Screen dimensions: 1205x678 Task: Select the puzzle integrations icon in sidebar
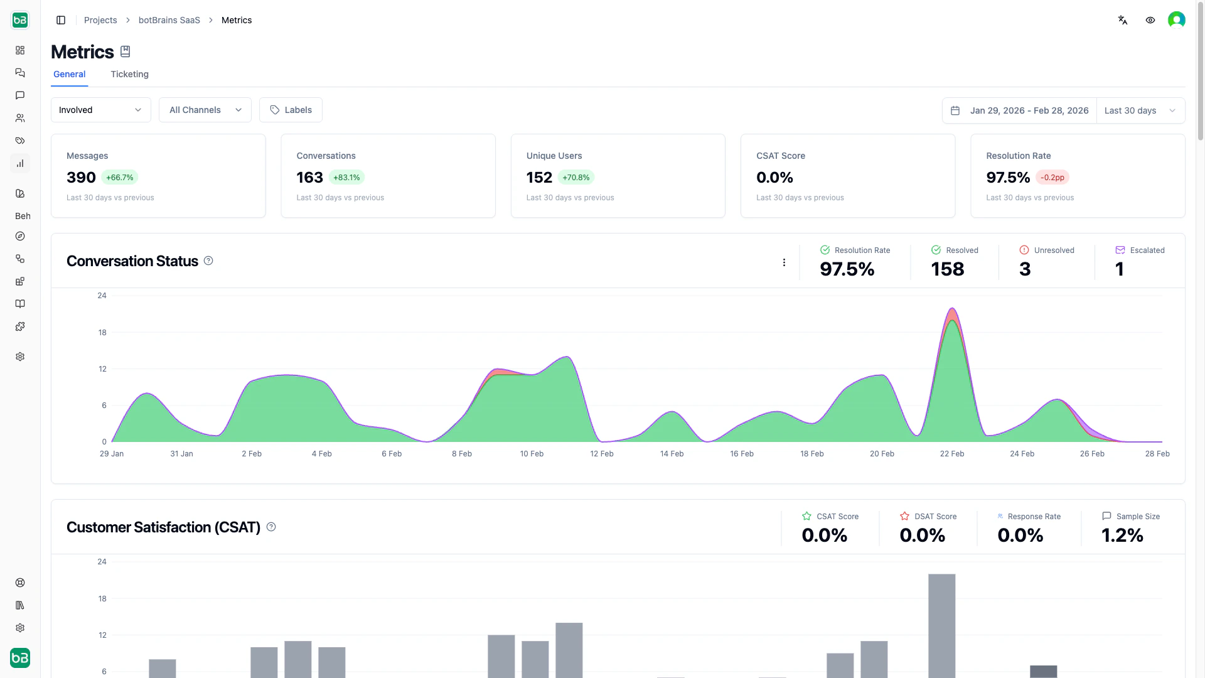(x=20, y=326)
